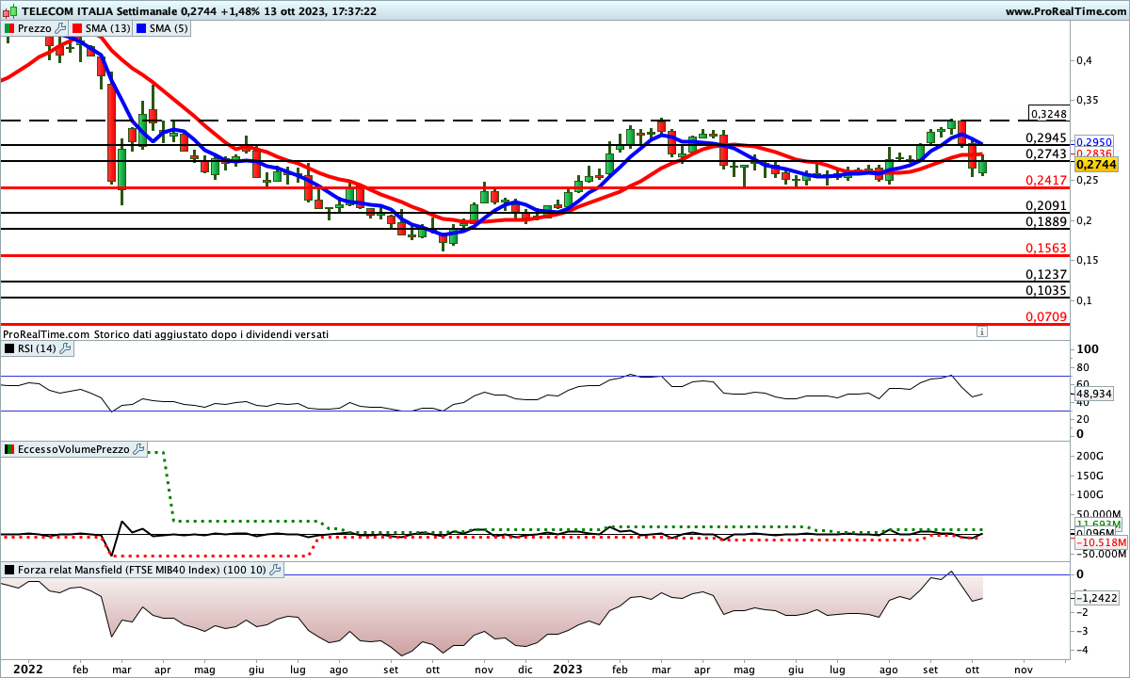The image size is (1130, 678).
Task: Click the red SMA (13) color swatch
Action: 76,28
